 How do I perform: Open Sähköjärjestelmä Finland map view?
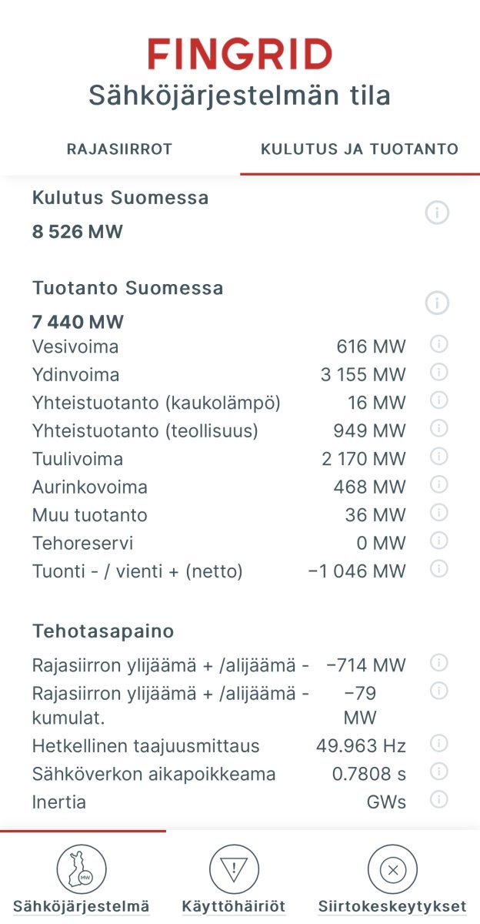click(81, 872)
